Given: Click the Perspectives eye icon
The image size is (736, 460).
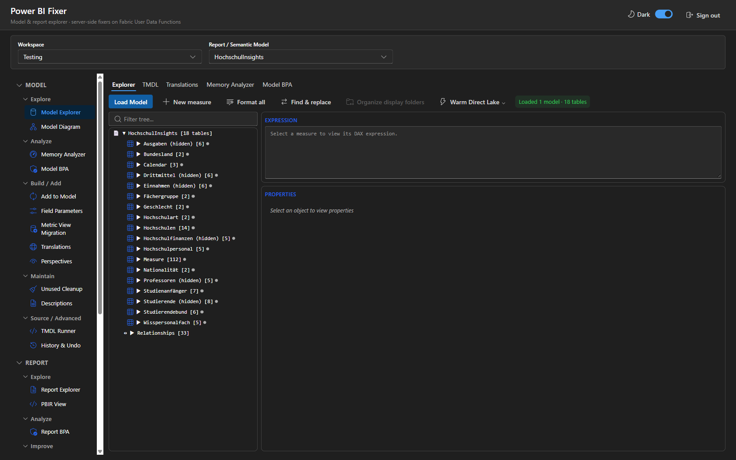Looking at the screenshot, I should pyautogui.click(x=33, y=261).
